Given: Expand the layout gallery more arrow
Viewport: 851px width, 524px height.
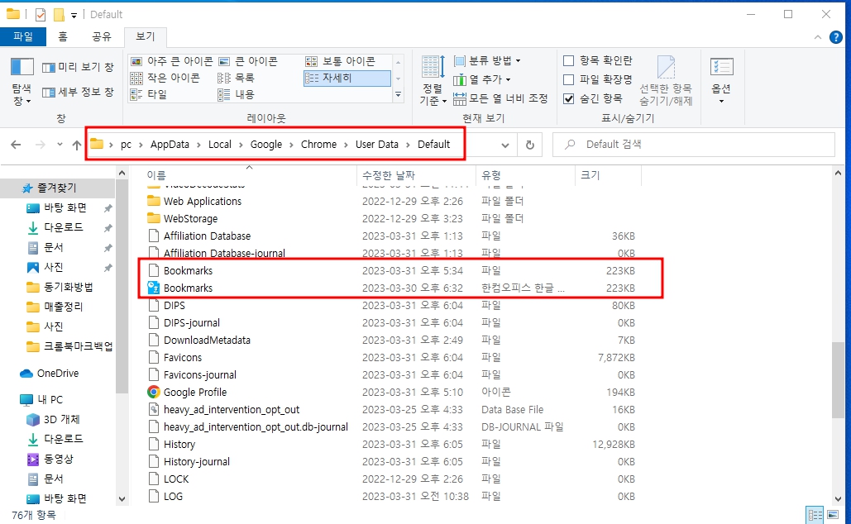Looking at the screenshot, I should point(399,95).
